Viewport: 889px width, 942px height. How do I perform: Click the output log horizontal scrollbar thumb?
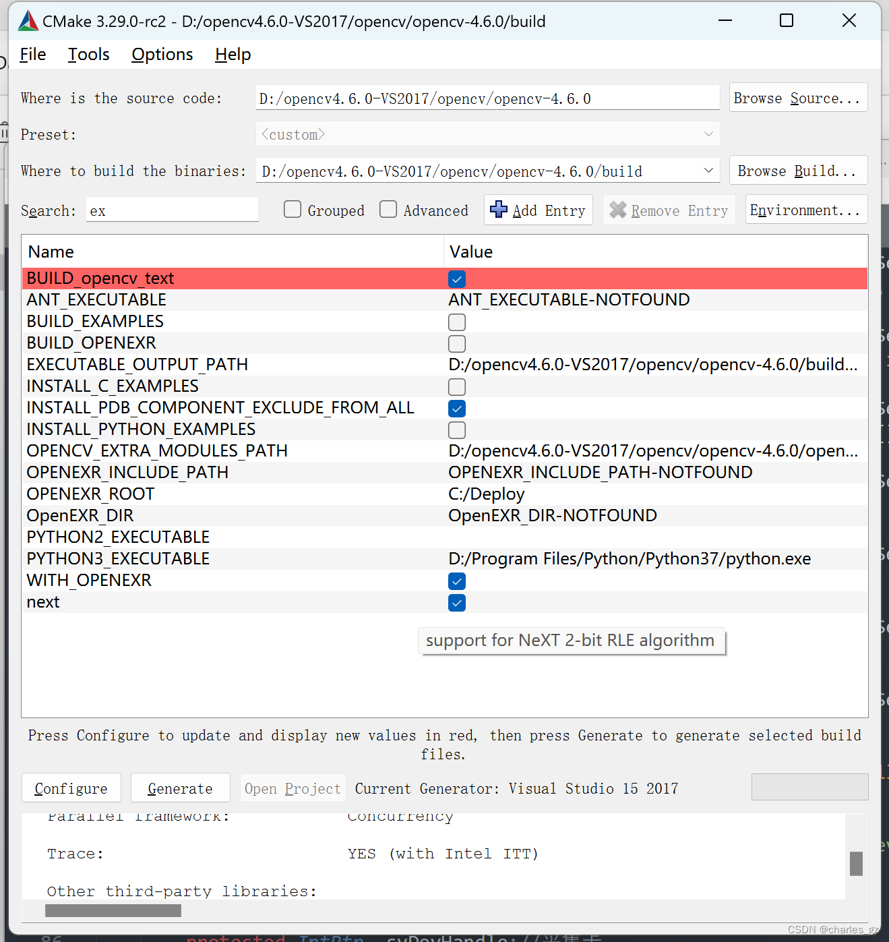(113, 910)
